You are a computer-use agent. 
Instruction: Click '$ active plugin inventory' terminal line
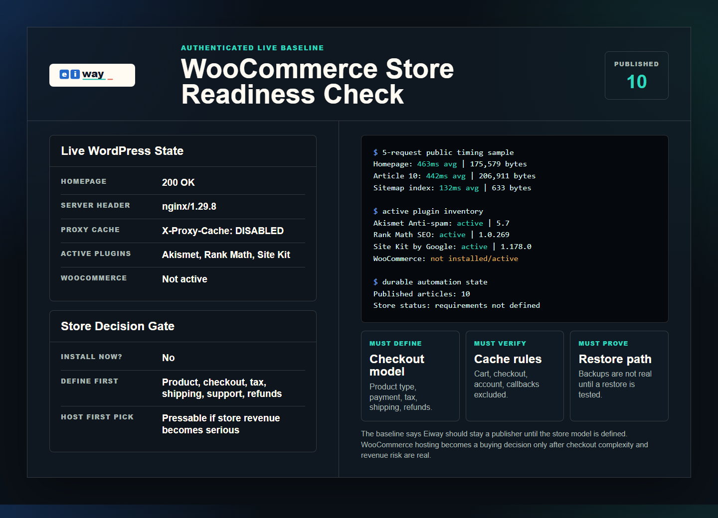pyautogui.click(x=428, y=211)
